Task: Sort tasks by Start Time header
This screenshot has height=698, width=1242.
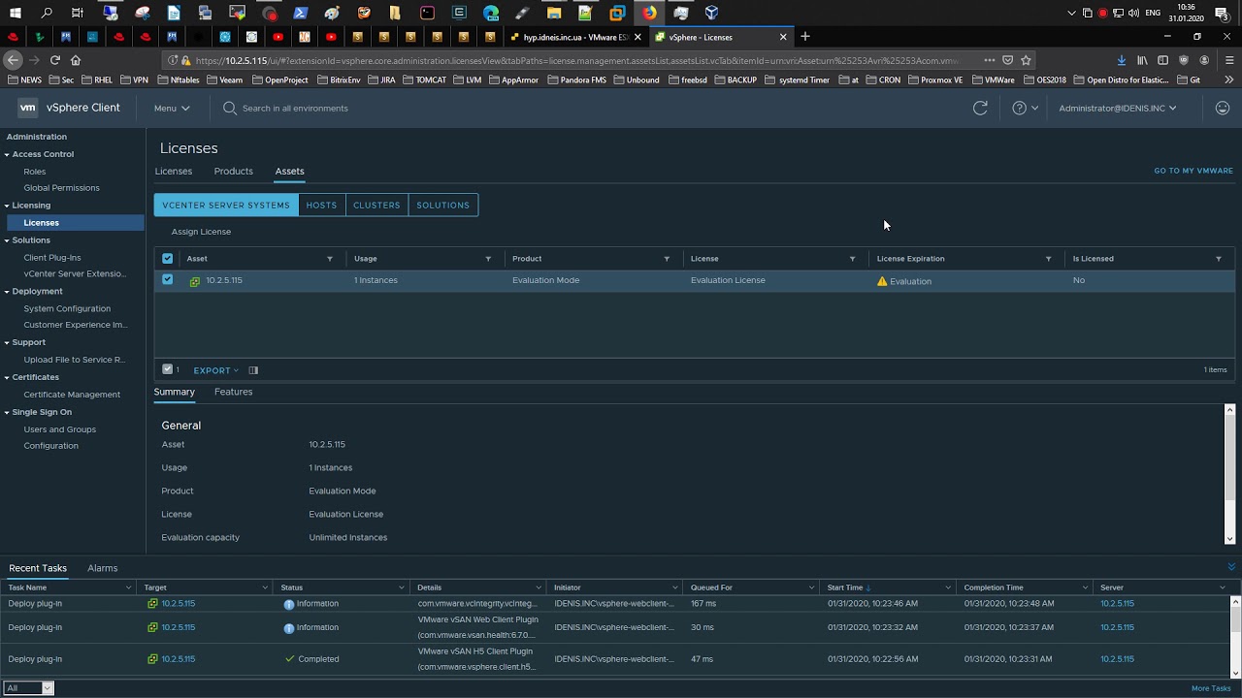Action: [x=845, y=587]
